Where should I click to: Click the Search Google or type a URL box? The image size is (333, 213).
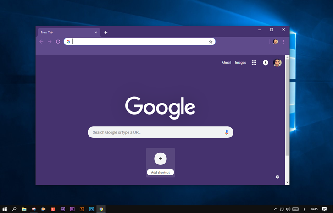(161, 132)
